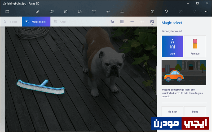Click Done to finish cutout
Viewport: 212px width, 132px height.
pos(195,111)
